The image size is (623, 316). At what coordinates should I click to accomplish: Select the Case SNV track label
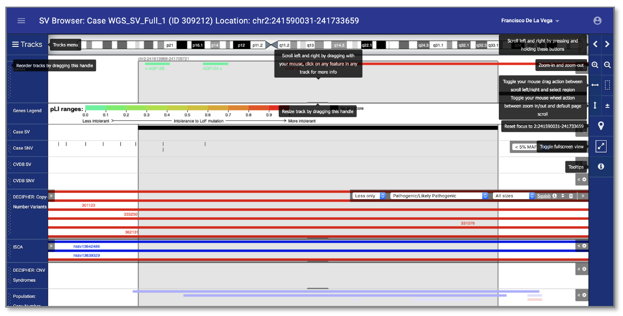click(x=23, y=148)
